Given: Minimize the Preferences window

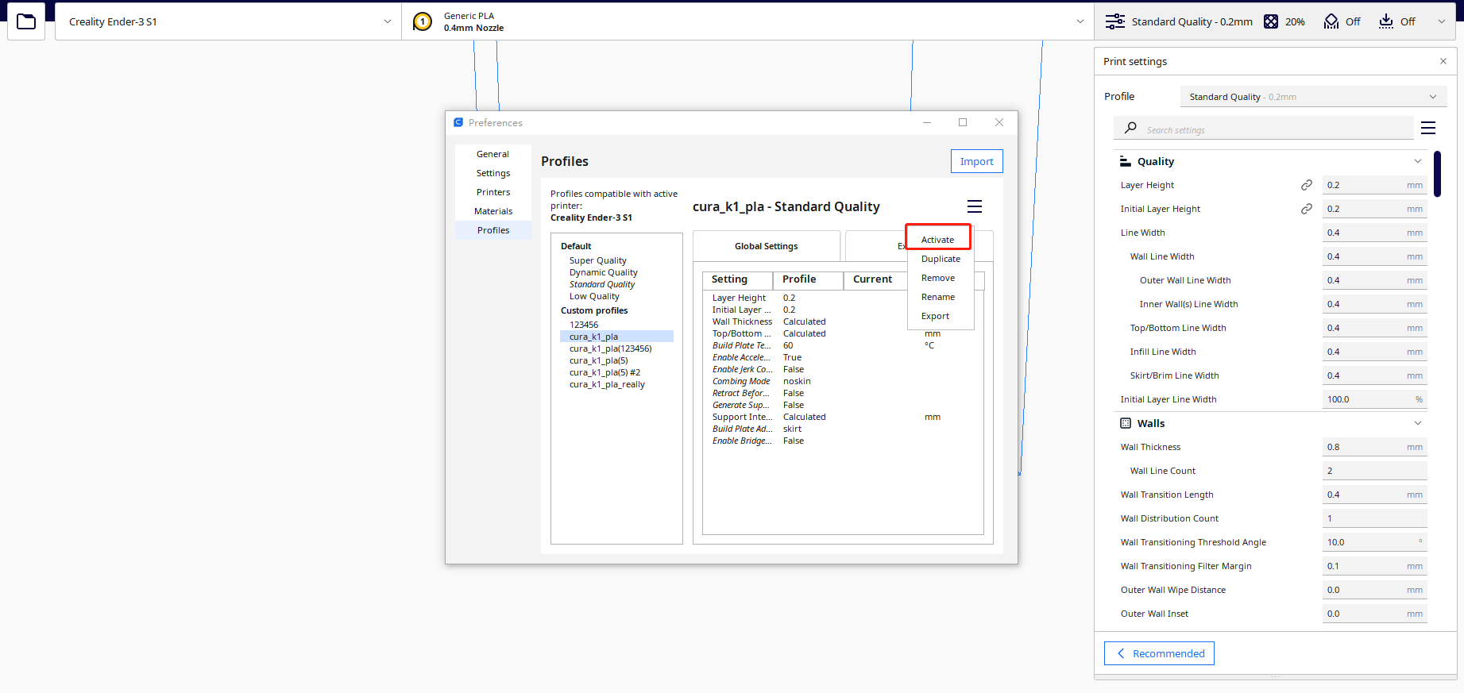Looking at the screenshot, I should click(x=927, y=122).
